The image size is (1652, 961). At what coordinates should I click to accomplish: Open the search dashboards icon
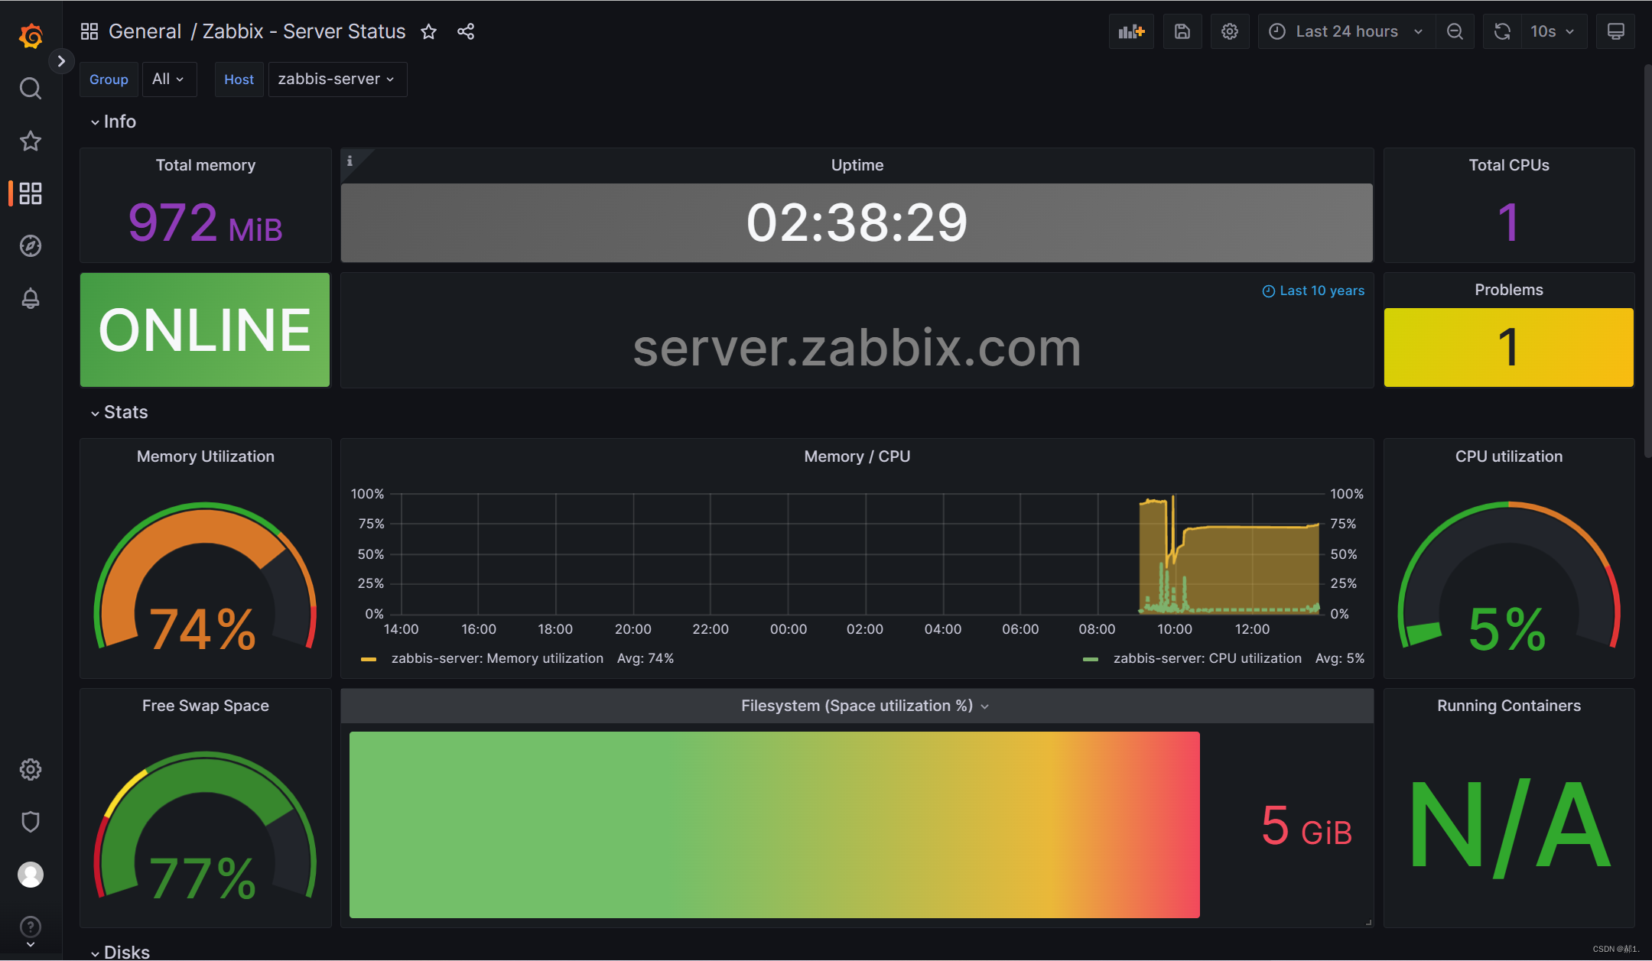[x=31, y=89]
